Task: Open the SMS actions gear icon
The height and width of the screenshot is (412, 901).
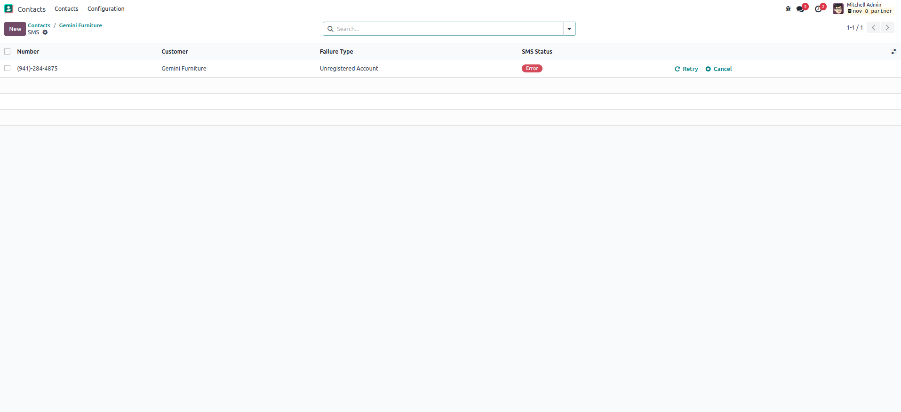Action: point(45,32)
